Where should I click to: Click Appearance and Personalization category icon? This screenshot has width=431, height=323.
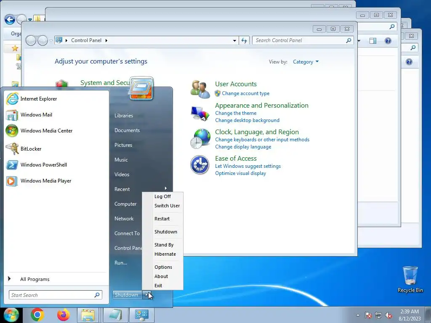click(200, 114)
